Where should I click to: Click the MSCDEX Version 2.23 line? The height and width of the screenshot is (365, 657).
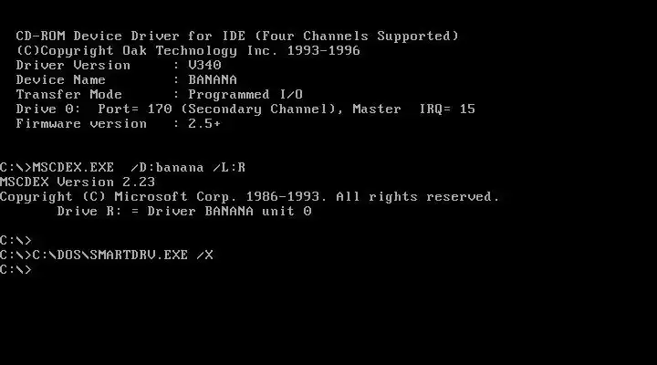(x=78, y=182)
